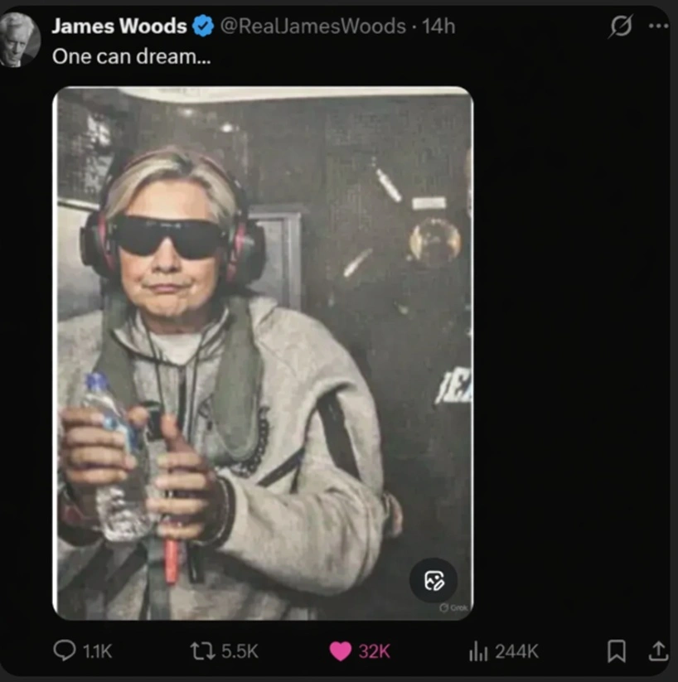Image resolution: width=678 pixels, height=682 pixels.
Task: Unlike the post via pink heart
Action: pos(341,651)
